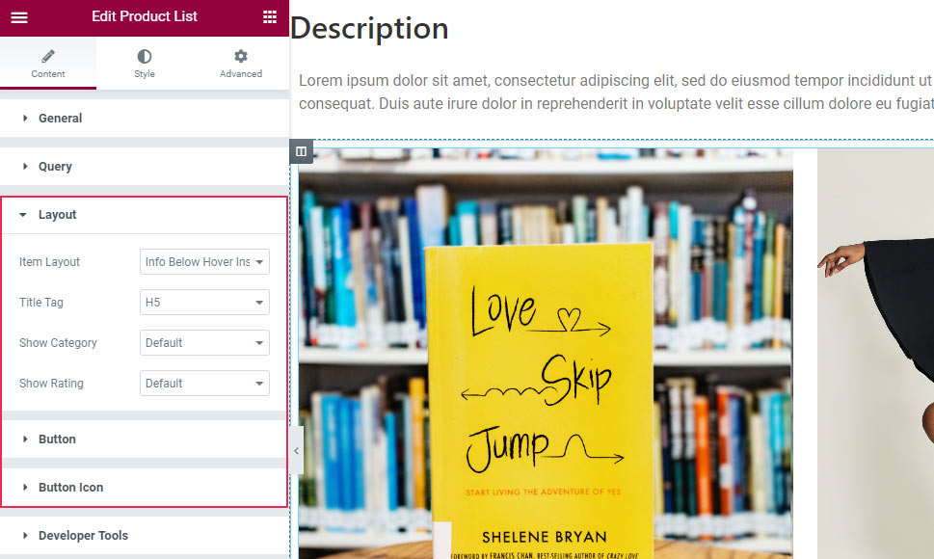Image resolution: width=934 pixels, height=559 pixels.
Task: Expand the Developer Tools section
Action: click(x=83, y=536)
